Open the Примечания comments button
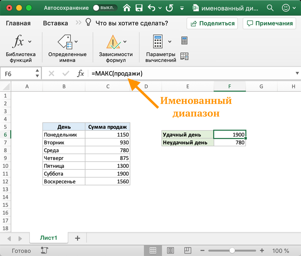Image resolution: width=301 pixels, height=256 pixels. [270, 23]
